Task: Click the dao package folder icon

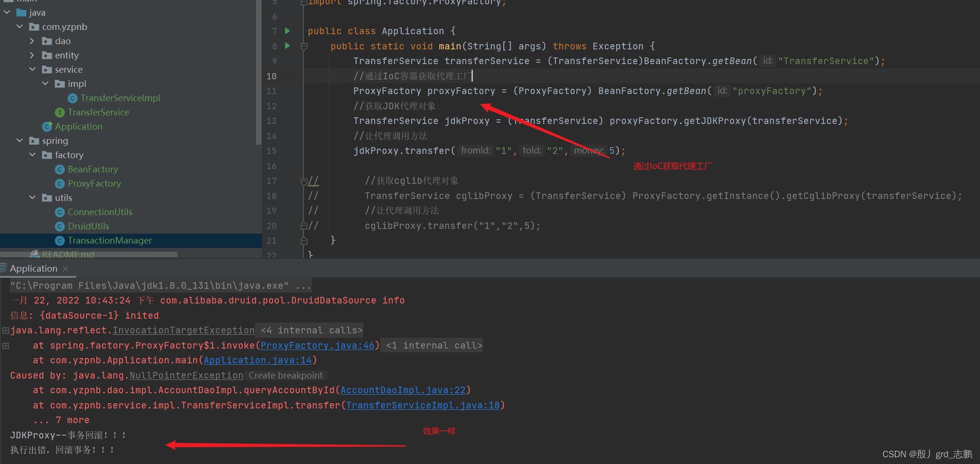Action: tap(47, 41)
